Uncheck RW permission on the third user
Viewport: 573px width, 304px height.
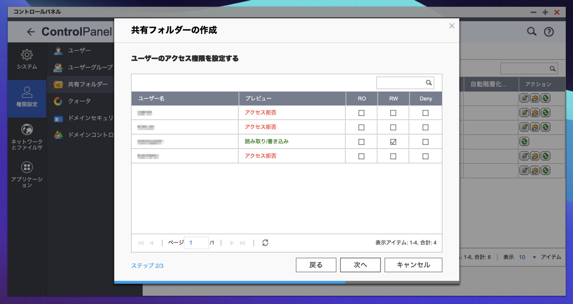click(393, 142)
